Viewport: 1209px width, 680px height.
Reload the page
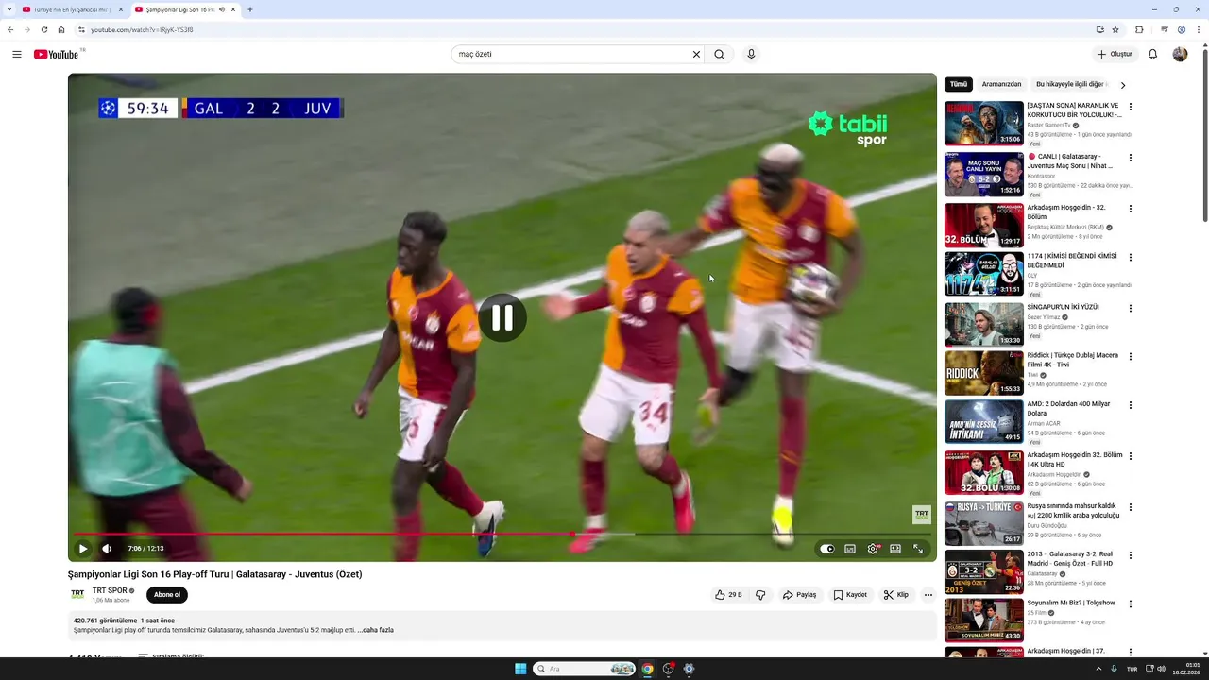pyautogui.click(x=43, y=29)
